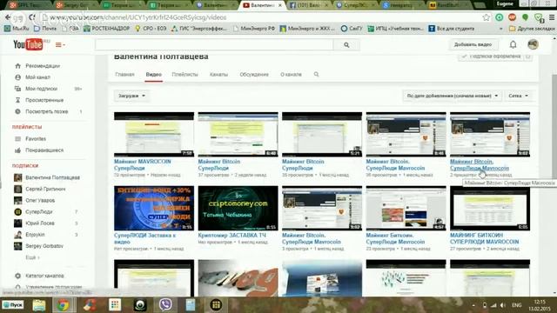This screenshot has height=313, width=557.
Task: Reload the page
Action: [32, 17]
